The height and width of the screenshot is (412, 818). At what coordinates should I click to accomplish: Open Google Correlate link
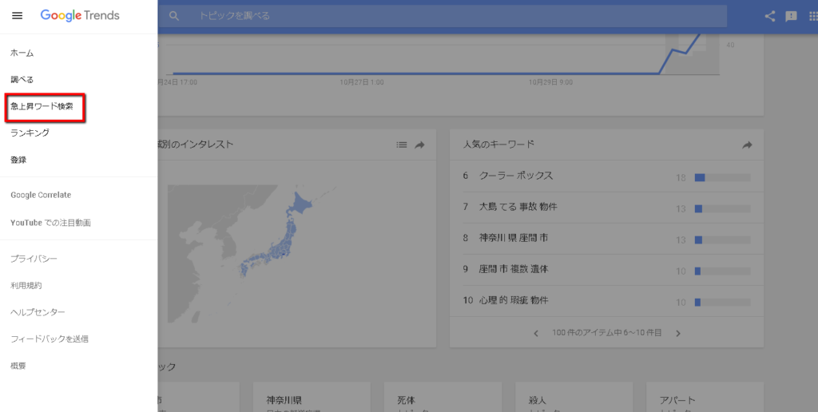[41, 195]
